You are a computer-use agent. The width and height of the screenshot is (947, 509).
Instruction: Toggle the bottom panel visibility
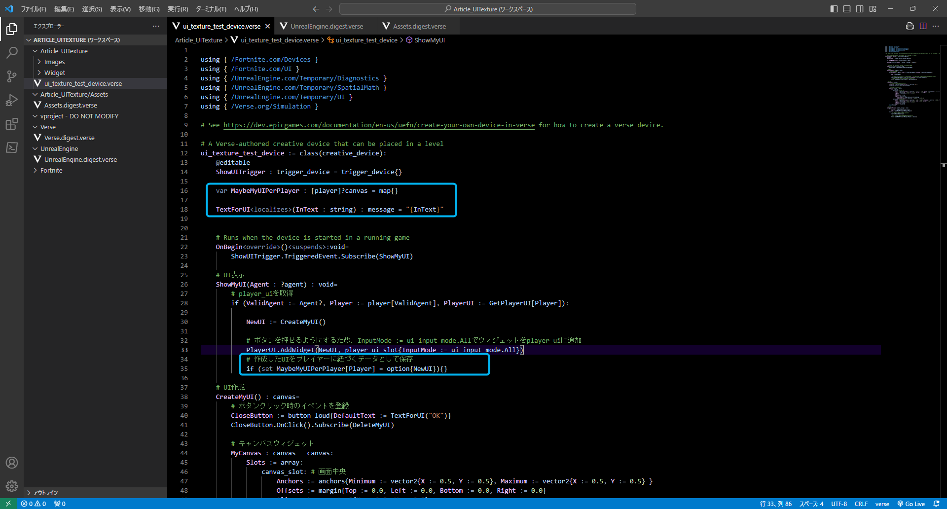click(847, 9)
